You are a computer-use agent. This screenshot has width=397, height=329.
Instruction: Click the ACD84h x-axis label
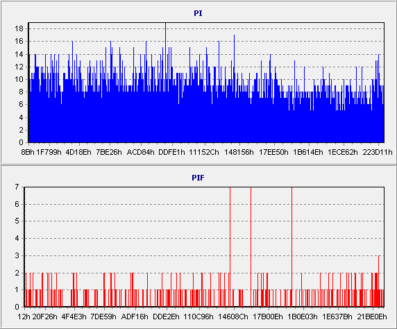(140, 152)
